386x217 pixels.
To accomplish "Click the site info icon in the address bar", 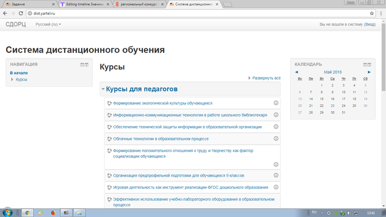I will (x=30, y=13).
